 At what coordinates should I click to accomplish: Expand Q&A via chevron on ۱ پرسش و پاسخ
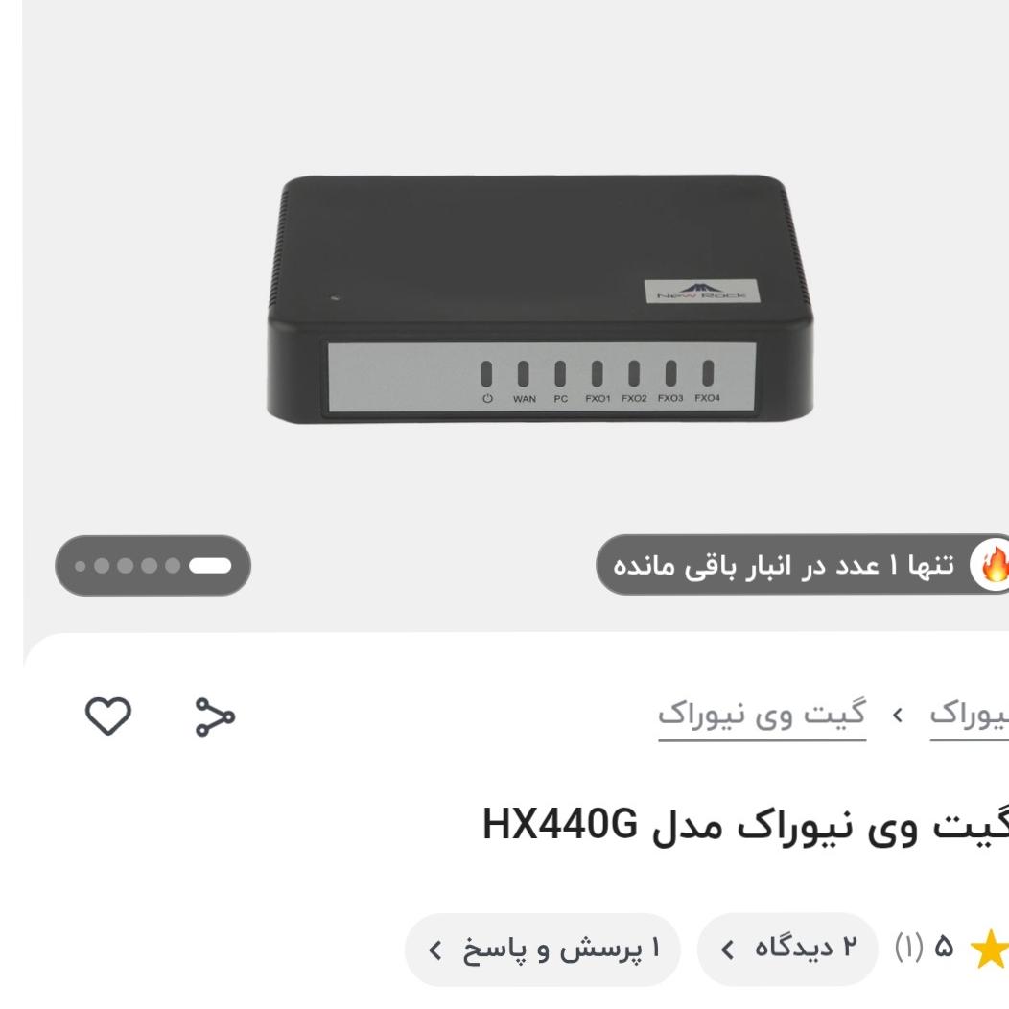point(435,950)
